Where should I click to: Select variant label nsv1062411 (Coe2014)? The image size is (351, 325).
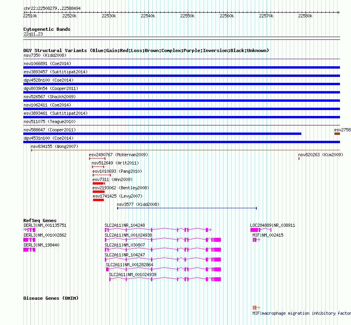coord(47,105)
